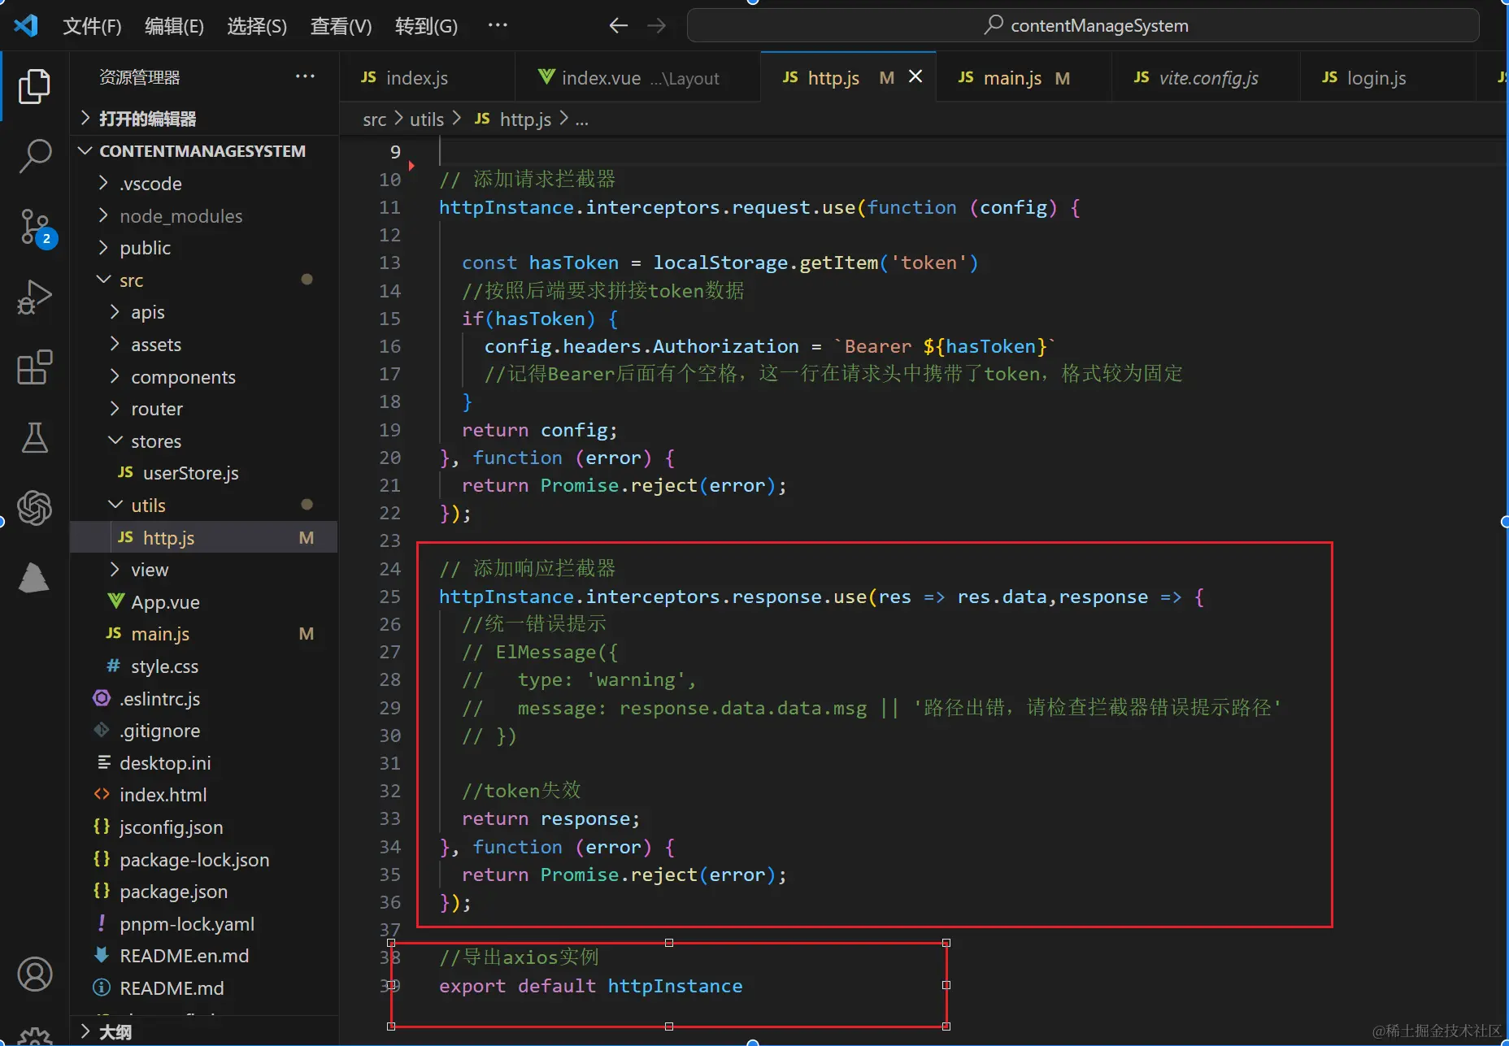Screen dimensions: 1509x1046
Task: Open main.js in the file tree
Action: click(x=203, y=634)
